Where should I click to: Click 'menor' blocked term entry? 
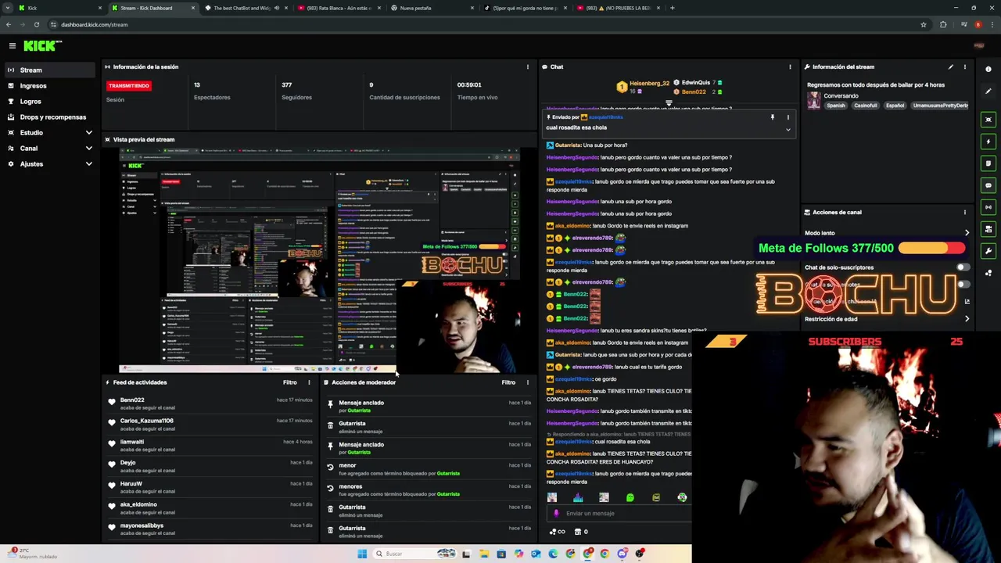tap(347, 465)
